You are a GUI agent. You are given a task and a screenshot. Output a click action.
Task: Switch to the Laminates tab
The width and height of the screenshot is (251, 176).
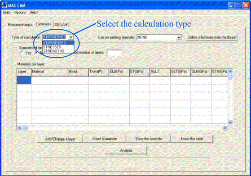tap(44, 24)
